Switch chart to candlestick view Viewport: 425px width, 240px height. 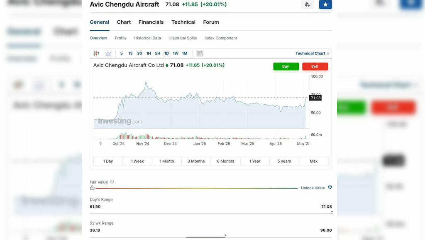click(96, 54)
